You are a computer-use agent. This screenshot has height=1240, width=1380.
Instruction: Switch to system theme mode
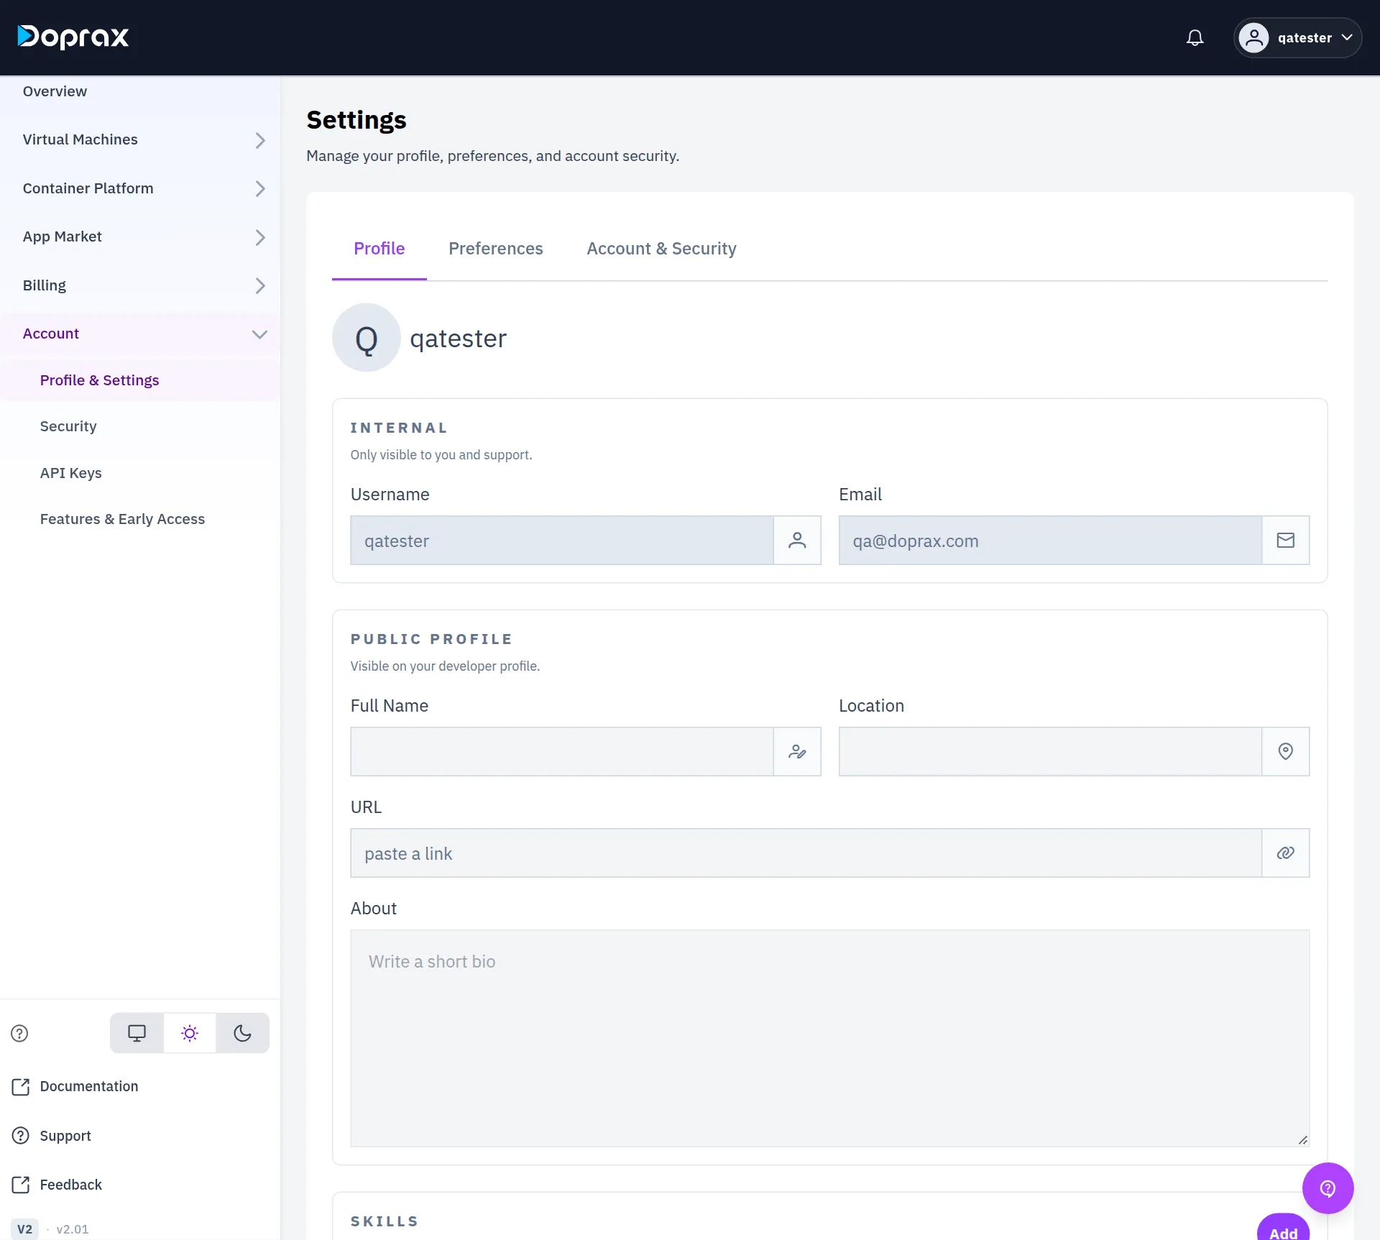pos(137,1033)
